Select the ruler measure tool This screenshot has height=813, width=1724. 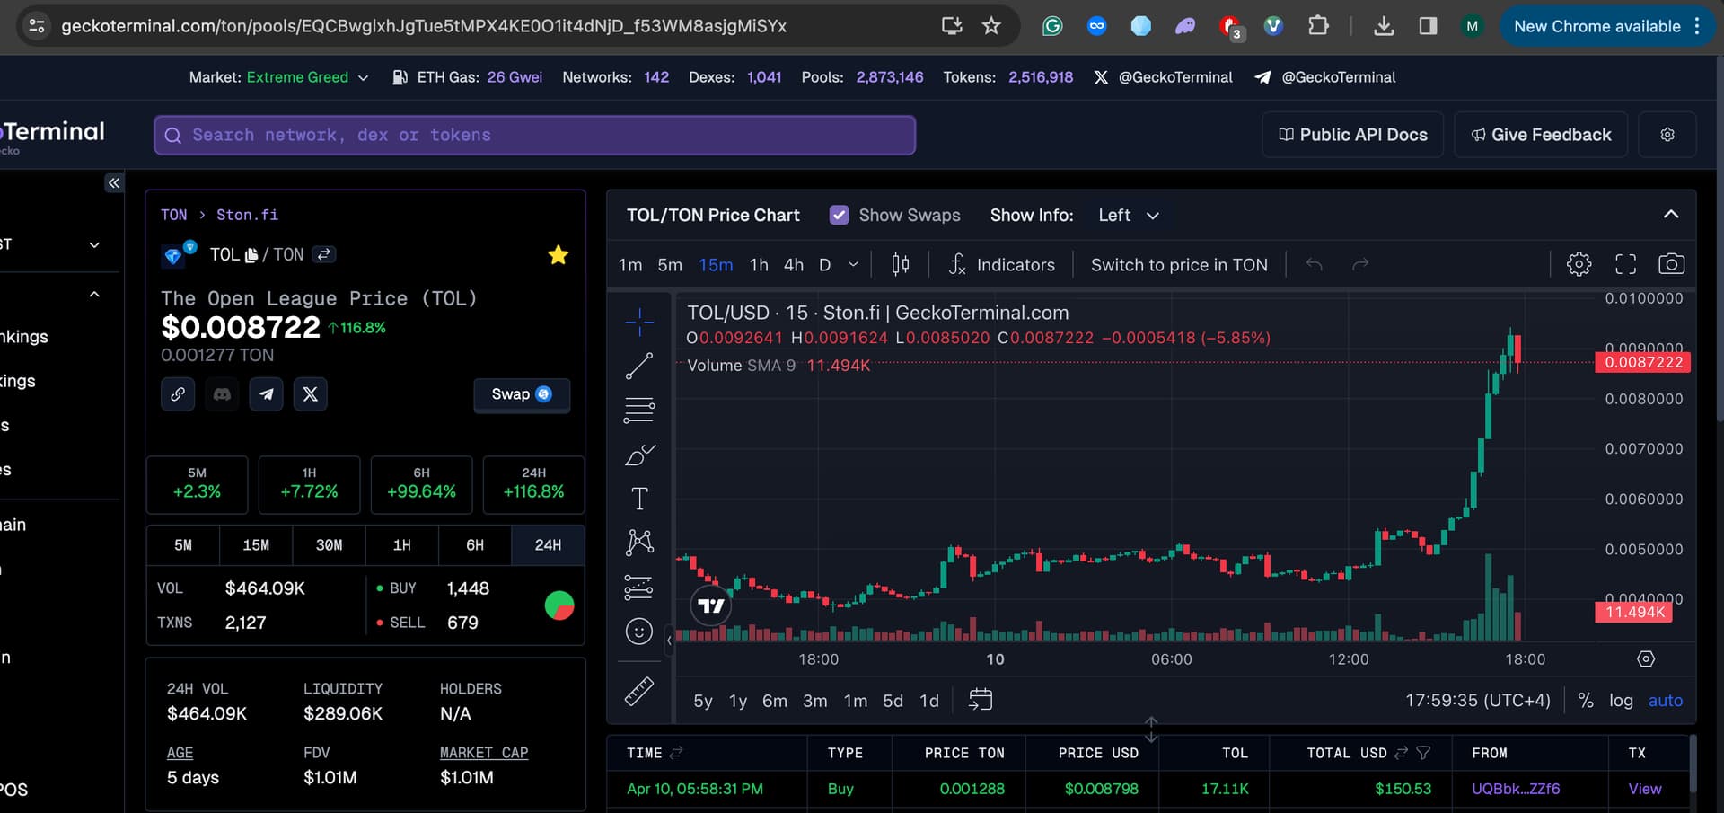pyautogui.click(x=639, y=691)
